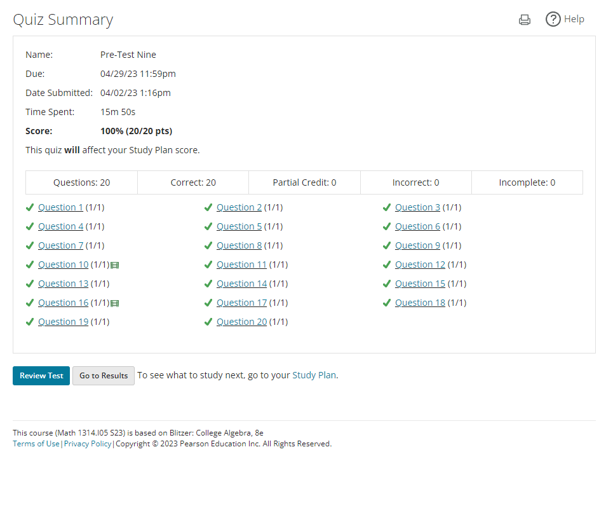606x529 pixels.
Task: Click the green checkmark beside Question 20
Action: pyautogui.click(x=208, y=322)
